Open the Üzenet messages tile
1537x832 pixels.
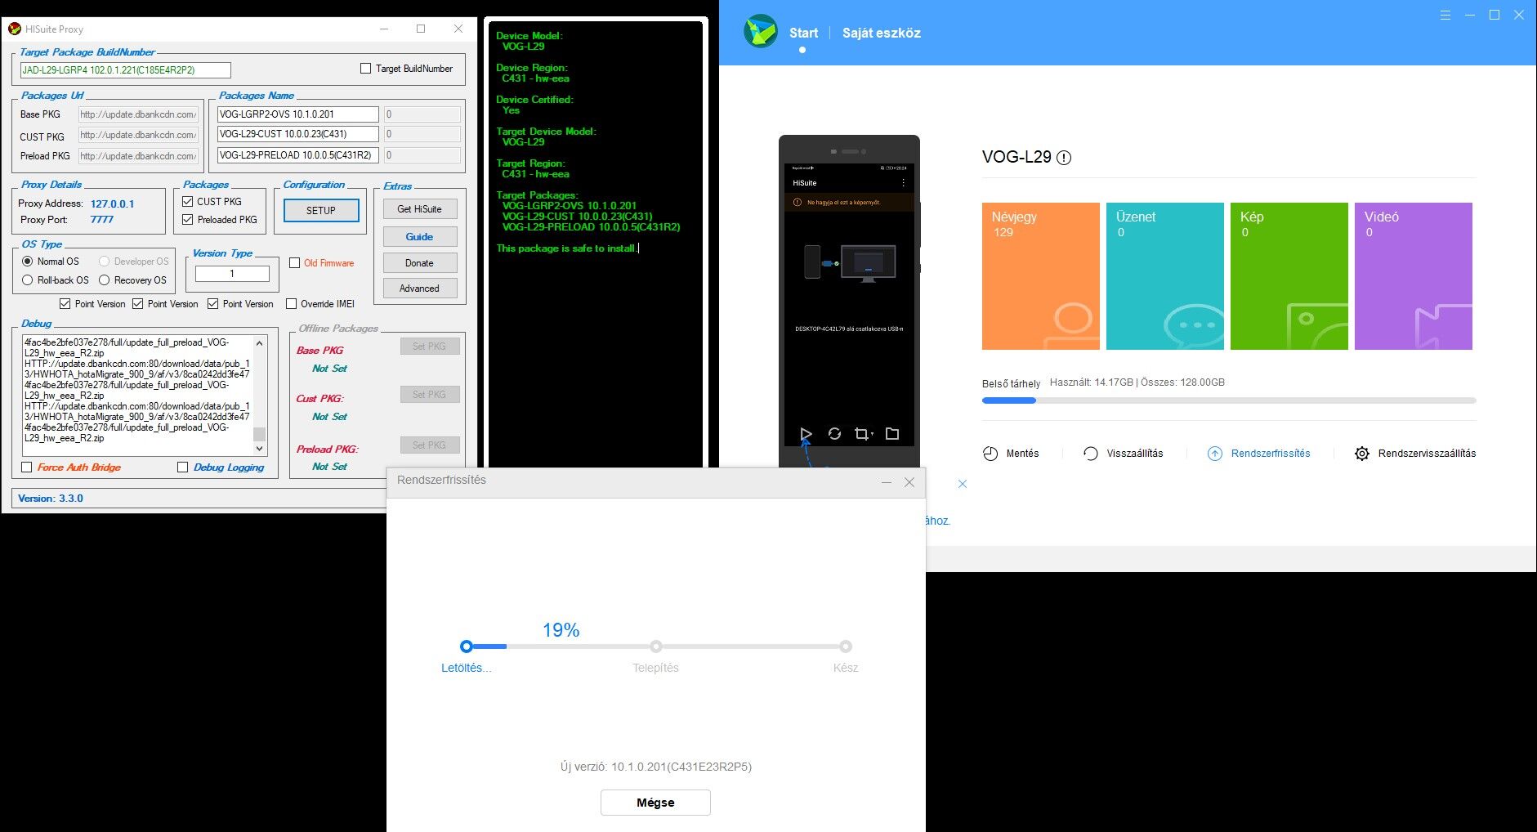[x=1165, y=276]
